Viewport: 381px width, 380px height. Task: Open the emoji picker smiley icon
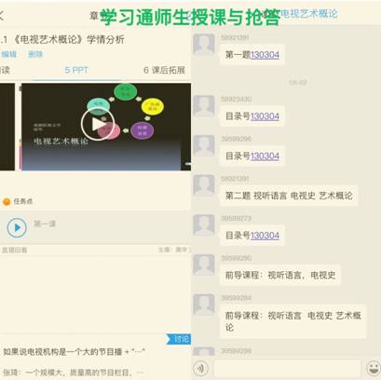coord(374,369)
